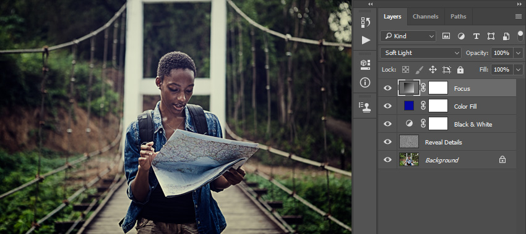Switch to the Channels tab
The width and height of the screenshot is (526, 234).
[x=425, y=17]
